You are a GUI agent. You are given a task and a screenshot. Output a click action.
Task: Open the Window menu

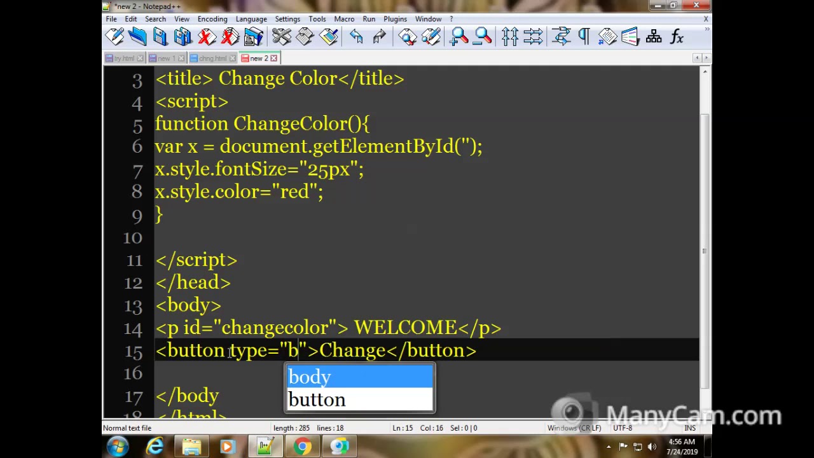pyautogui.click(x=429, y=19)
